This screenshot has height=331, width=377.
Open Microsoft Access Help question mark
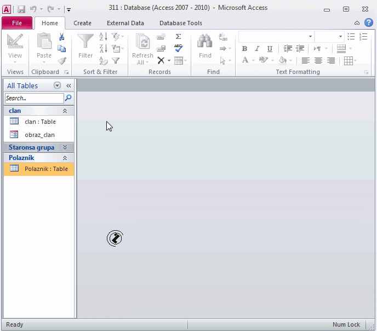[369, 22]
